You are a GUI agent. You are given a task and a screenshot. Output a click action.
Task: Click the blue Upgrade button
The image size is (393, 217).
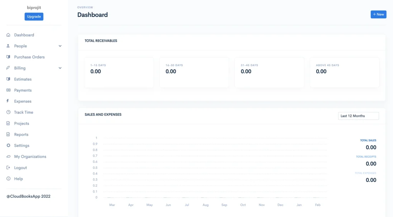pyautogui.click(x=34, y=17)
